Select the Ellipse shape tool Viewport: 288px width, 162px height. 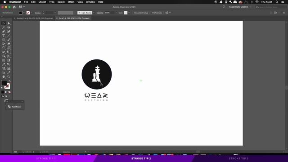pos(4,40)
